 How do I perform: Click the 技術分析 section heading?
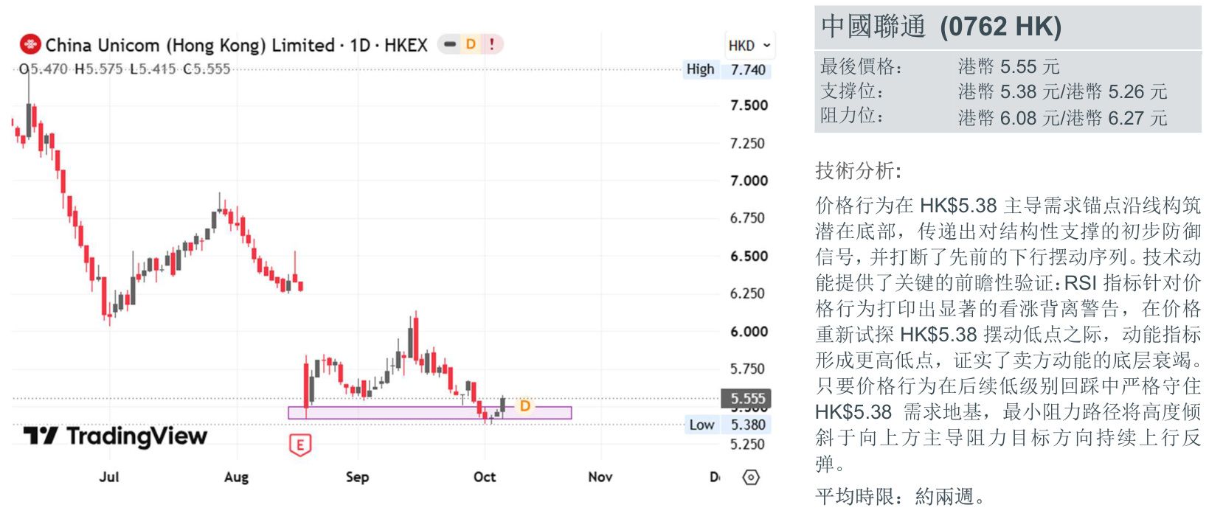[x=859, y=171]
